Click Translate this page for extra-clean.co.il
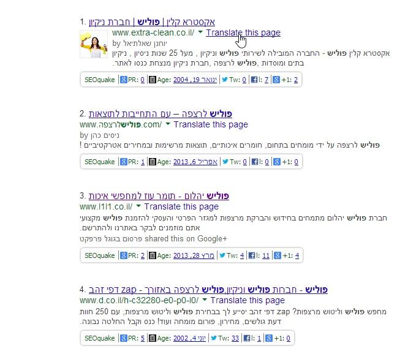The width and height of the screenshot is (416, 351). click(243, 32)
